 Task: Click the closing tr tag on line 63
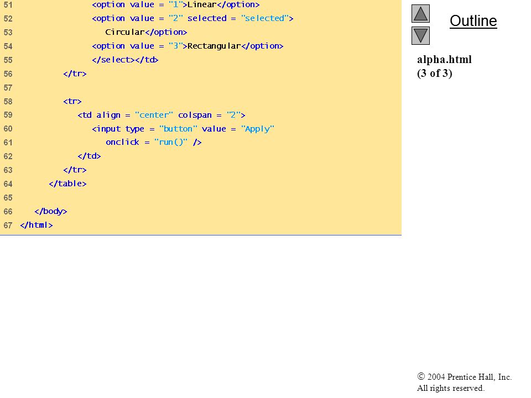tap(75, 170)
